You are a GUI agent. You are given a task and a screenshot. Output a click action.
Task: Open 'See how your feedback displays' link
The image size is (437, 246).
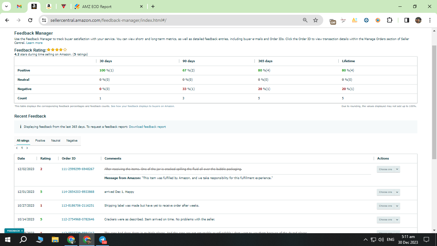pos(143,106)
